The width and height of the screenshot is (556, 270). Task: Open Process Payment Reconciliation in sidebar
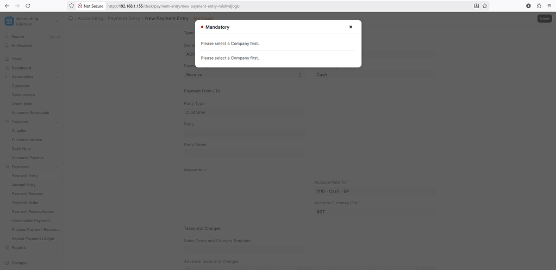(x=36, y=230)
